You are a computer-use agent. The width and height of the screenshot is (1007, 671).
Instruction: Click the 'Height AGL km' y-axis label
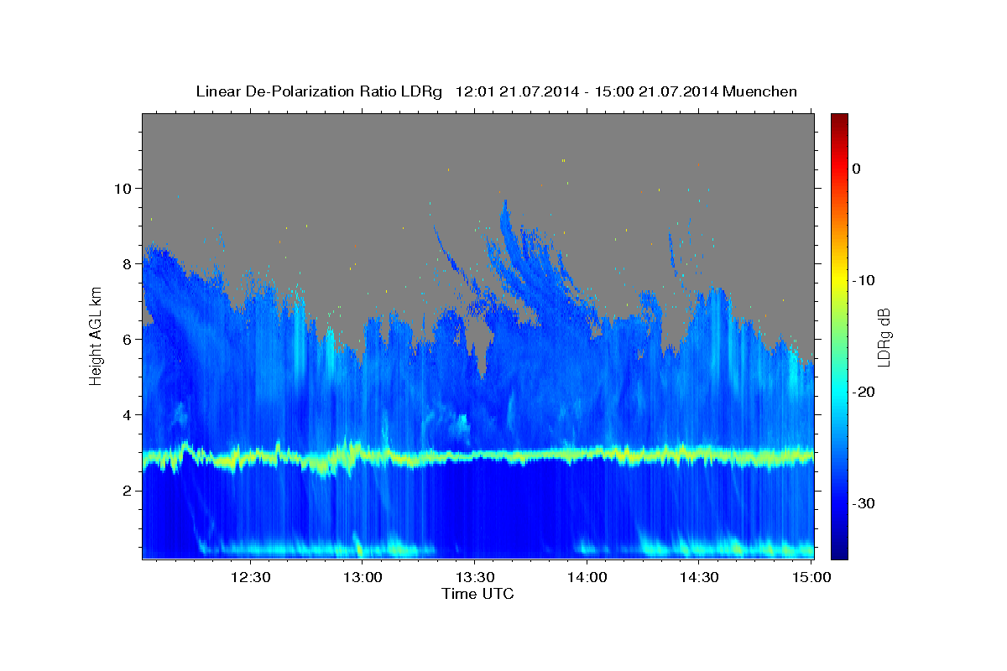coord(97,335)
